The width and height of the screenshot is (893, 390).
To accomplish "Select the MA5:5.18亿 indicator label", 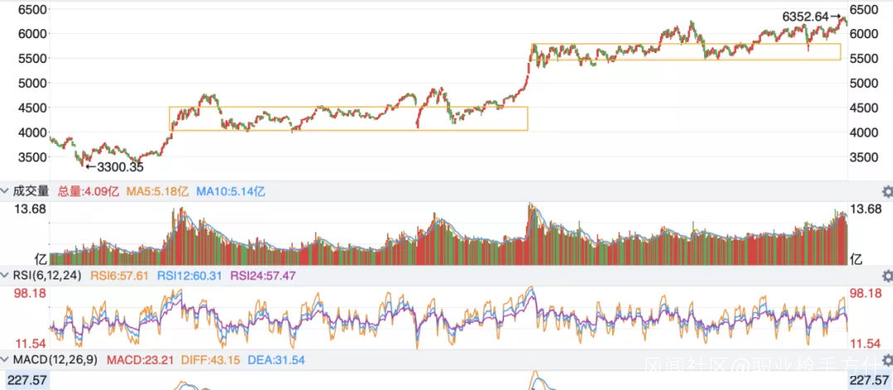I will coord(158,191).
